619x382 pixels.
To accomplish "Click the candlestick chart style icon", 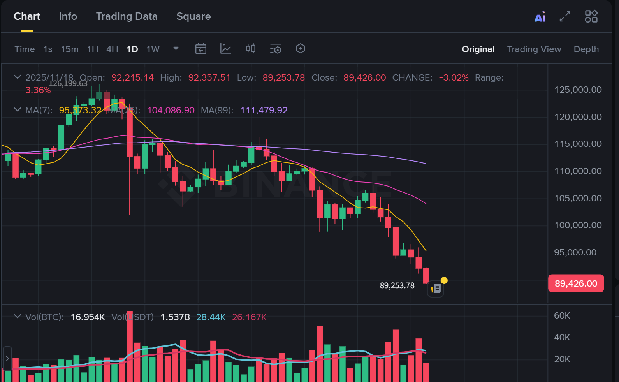I will [x=251, y=49].
